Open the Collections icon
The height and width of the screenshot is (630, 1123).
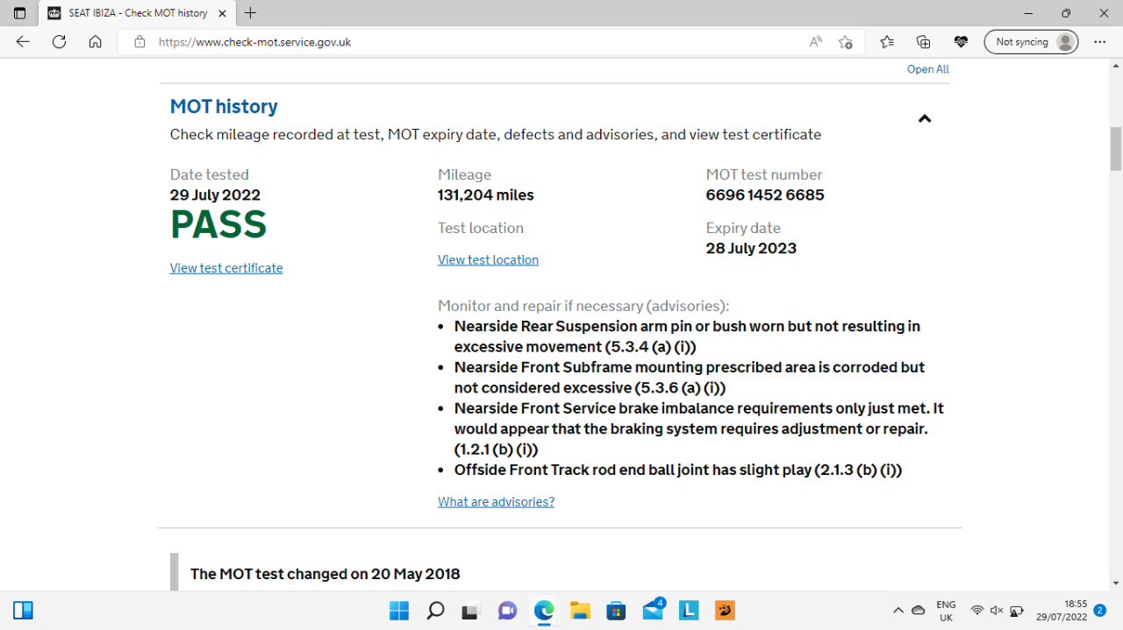pyautogui.click(x=924, y=42)
